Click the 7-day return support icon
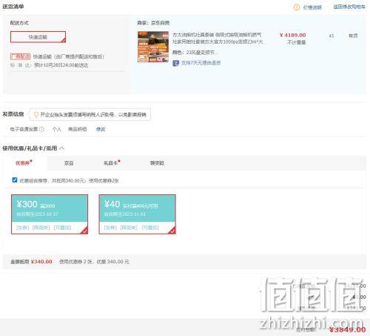This screenshot has height=336, width=370. (x=175, y=63)
